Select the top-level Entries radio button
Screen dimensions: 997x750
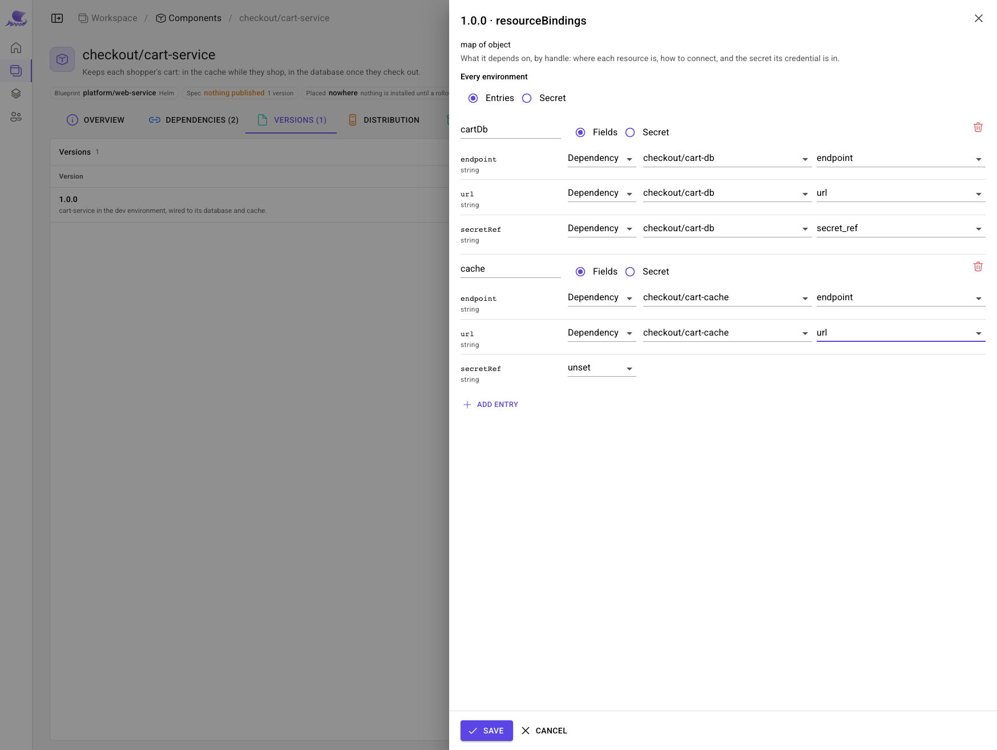tap(473, 98)
